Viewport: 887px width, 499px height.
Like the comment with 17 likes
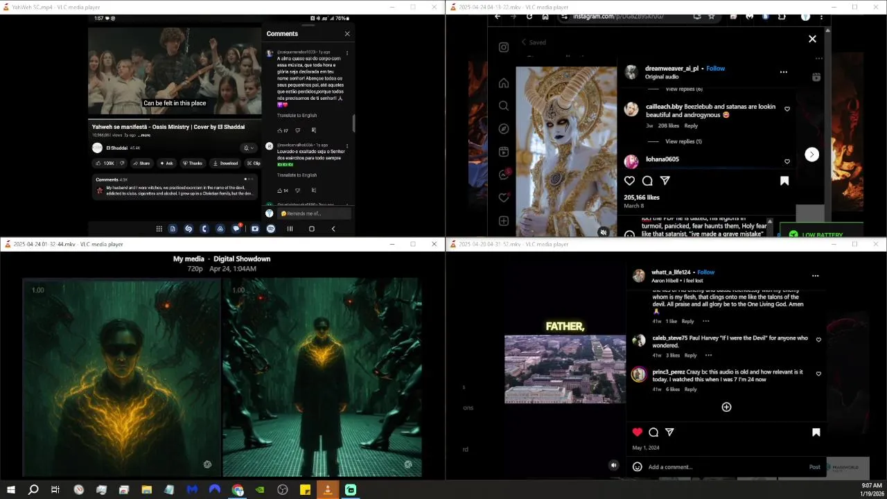(x=280, y=130)
